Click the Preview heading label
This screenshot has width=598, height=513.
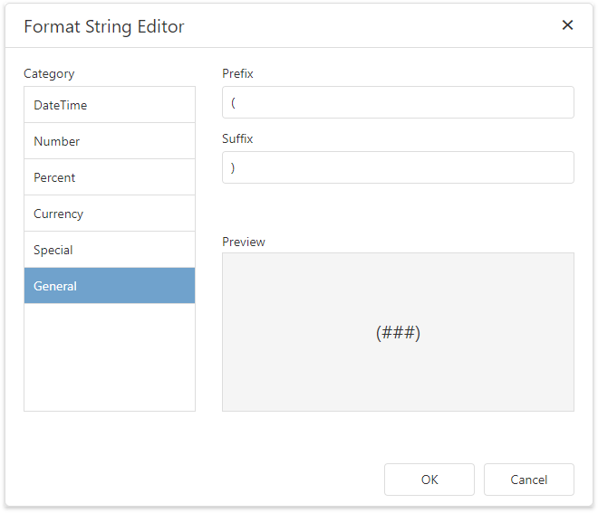point(244,242)
